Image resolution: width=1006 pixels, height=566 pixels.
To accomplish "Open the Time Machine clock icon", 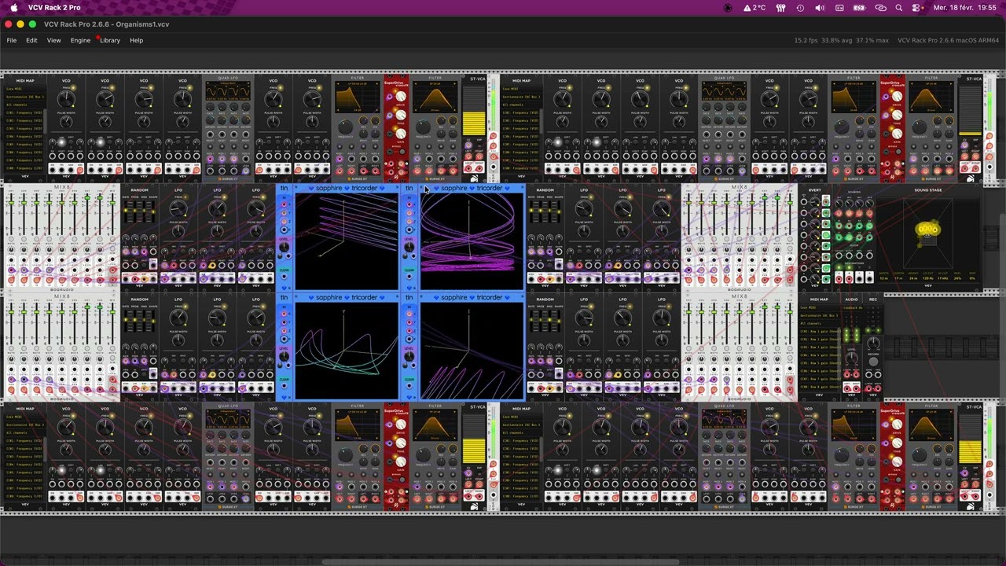I will click(800, 7).
